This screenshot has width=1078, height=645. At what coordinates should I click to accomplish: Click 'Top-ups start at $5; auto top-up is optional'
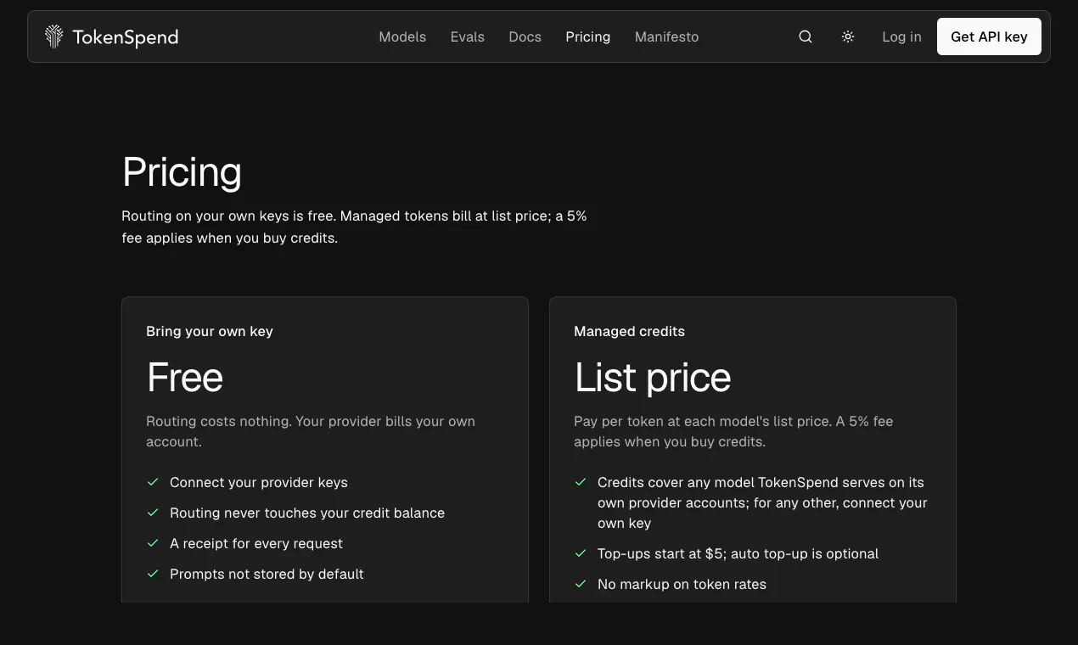pos(738,553)
